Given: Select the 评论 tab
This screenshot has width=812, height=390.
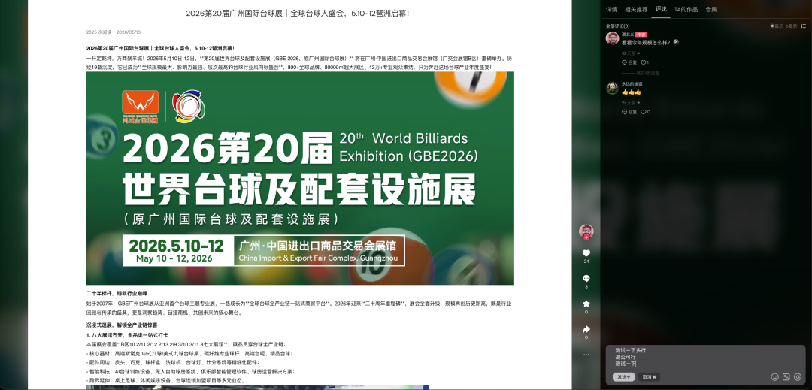Looking at the screenshot, I should [661, 9].
